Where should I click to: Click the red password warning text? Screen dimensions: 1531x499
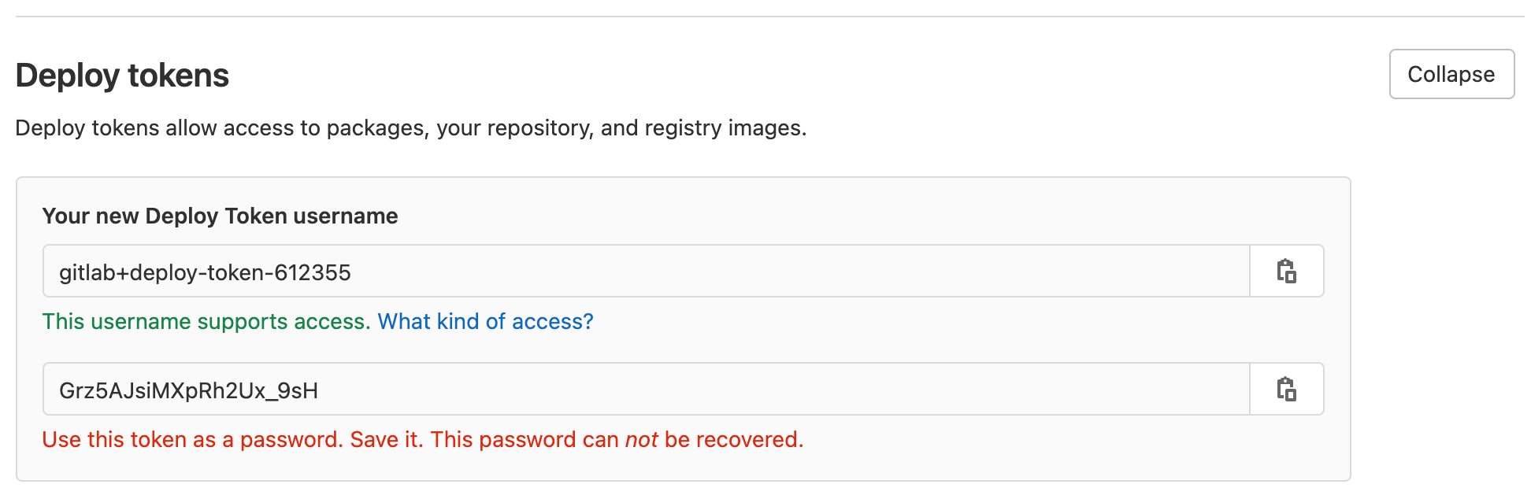[x=423, y=439]
